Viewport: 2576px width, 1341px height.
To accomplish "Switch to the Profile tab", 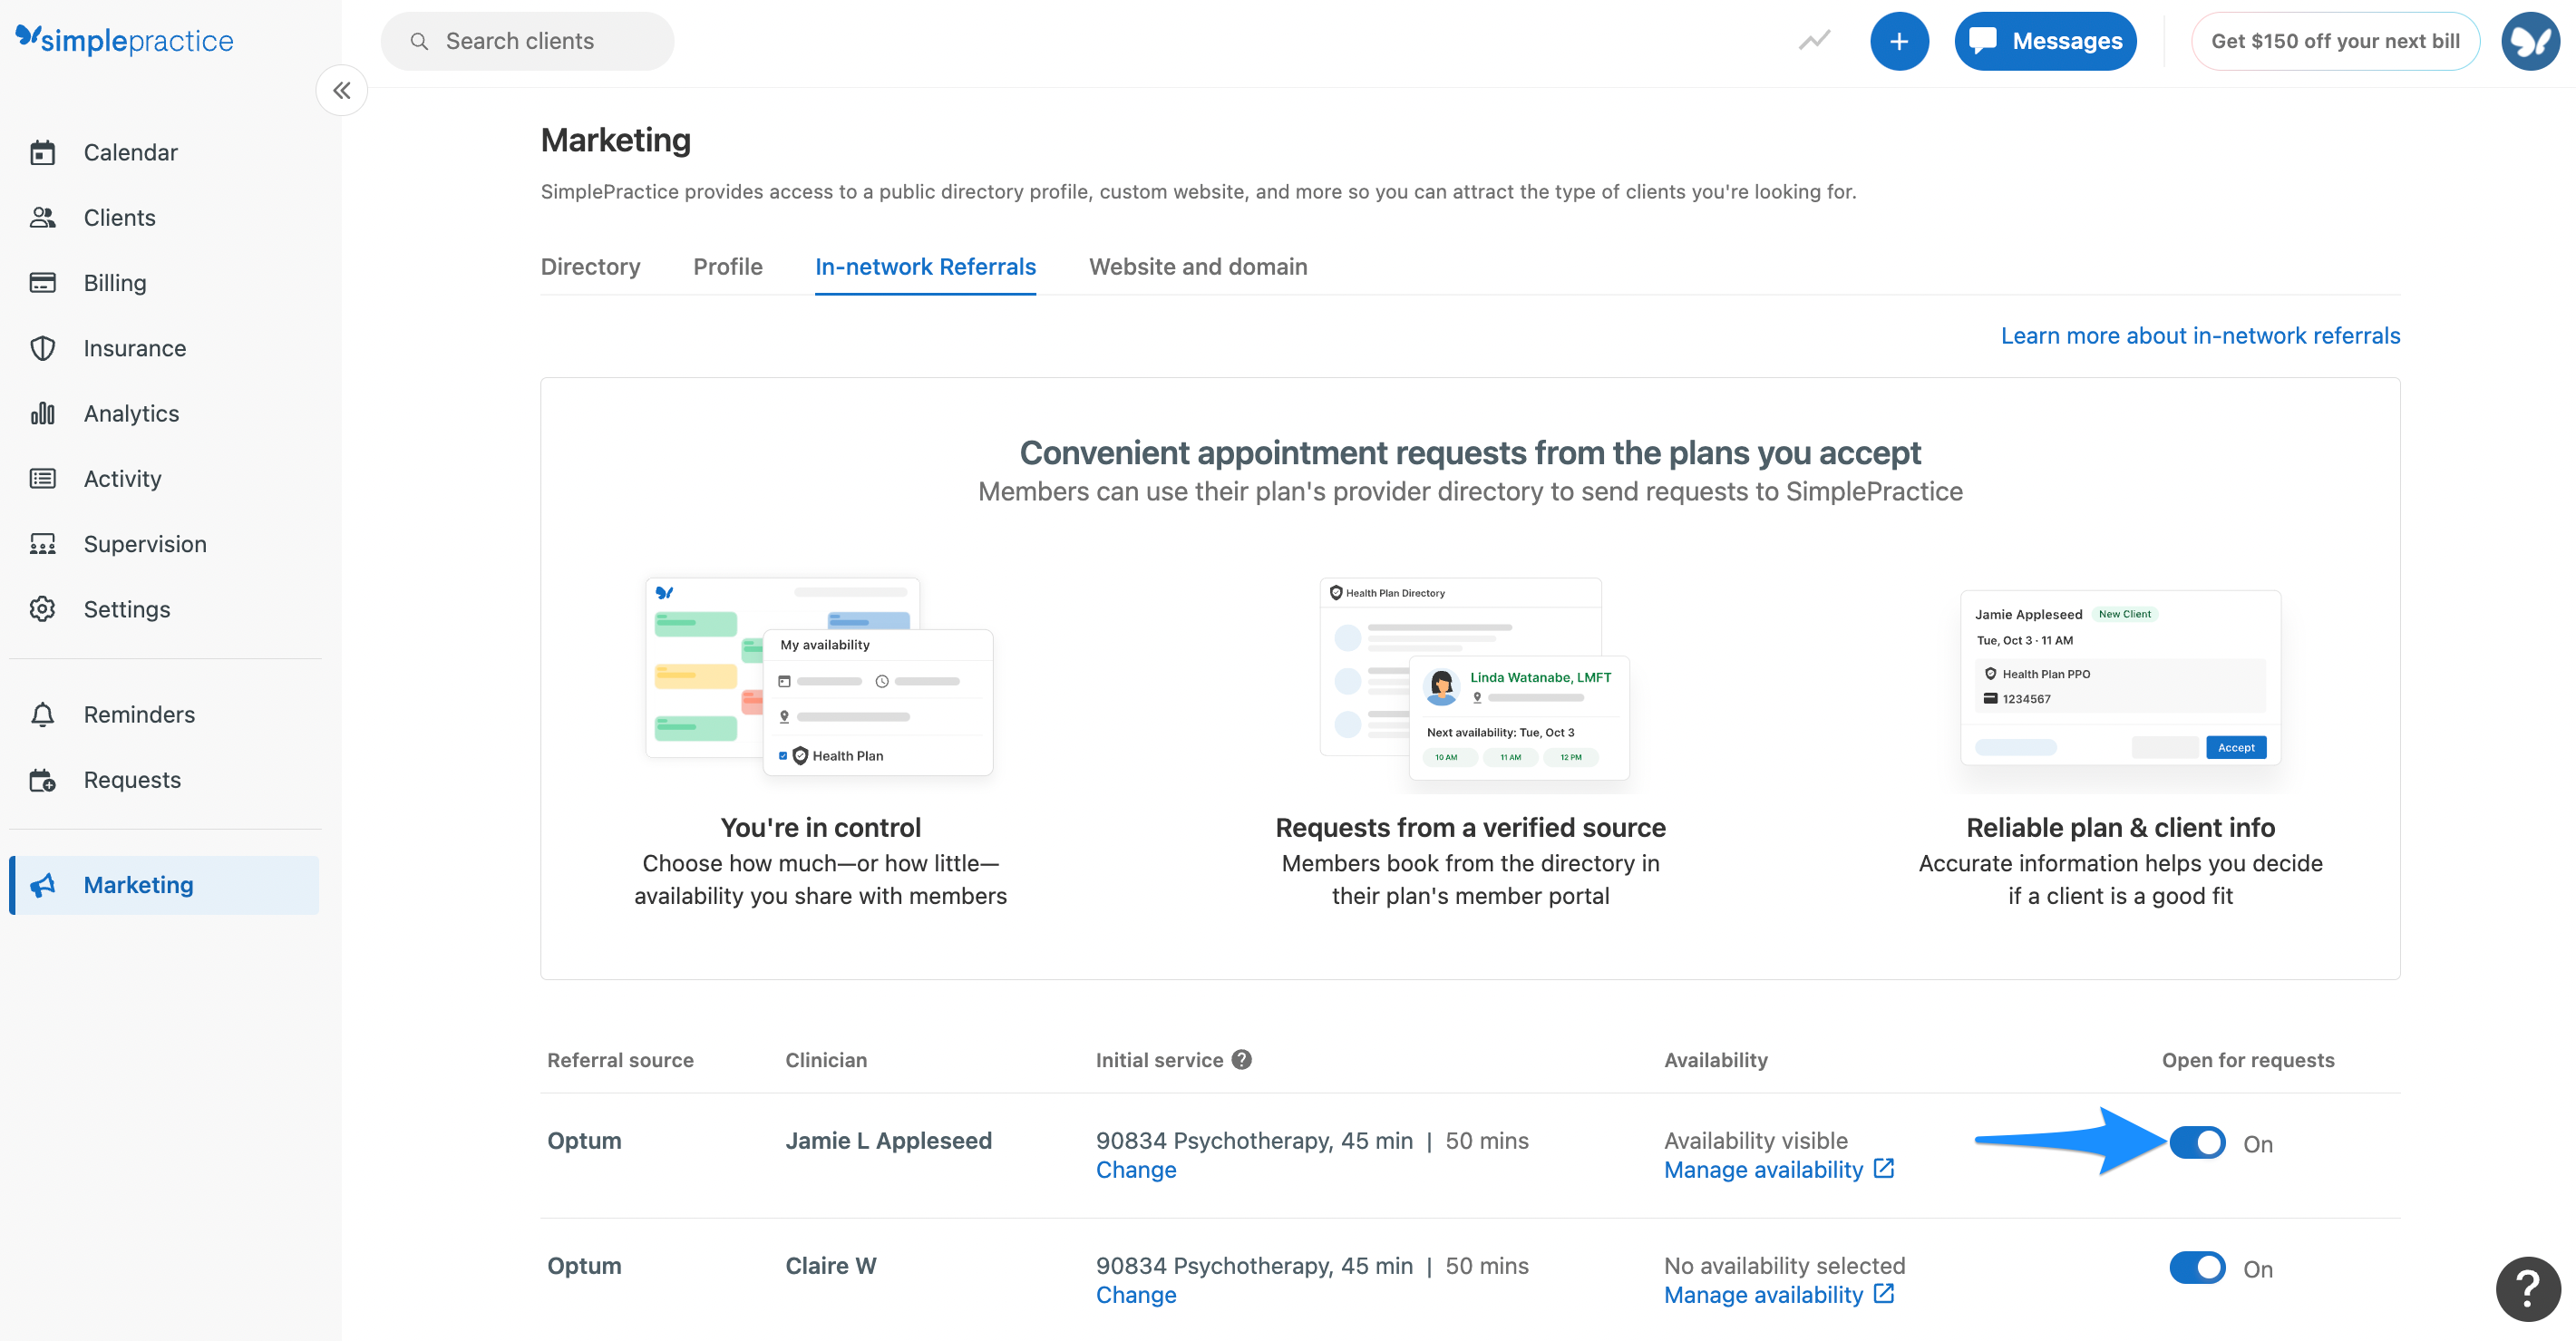I will coord(728,267).
